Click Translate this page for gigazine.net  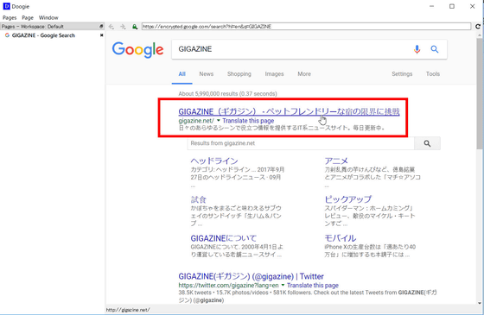click(x=248, y=121)
